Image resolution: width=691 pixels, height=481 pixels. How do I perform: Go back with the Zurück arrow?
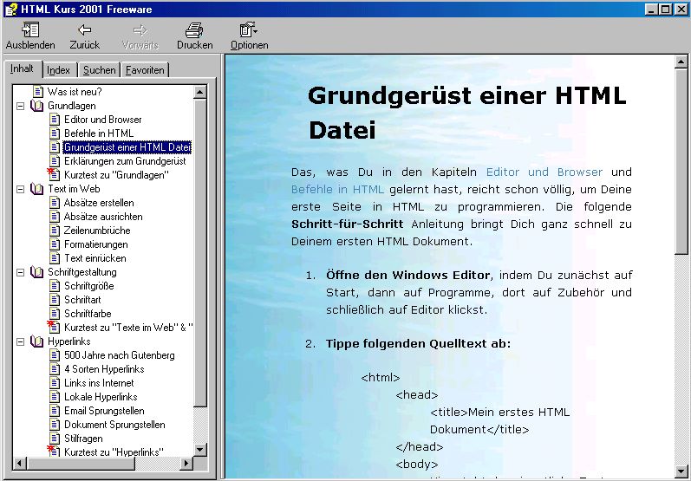click(85, 29)
